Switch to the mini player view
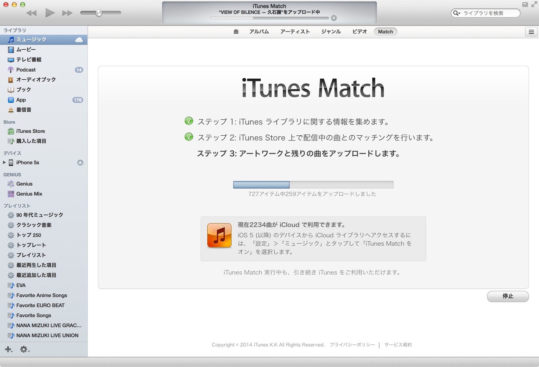Image resolution: width=539 pixels, height=367 pixels. point(525,4)
